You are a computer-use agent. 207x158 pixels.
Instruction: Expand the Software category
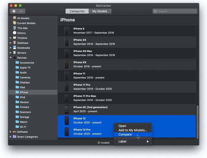pos(11,132)
